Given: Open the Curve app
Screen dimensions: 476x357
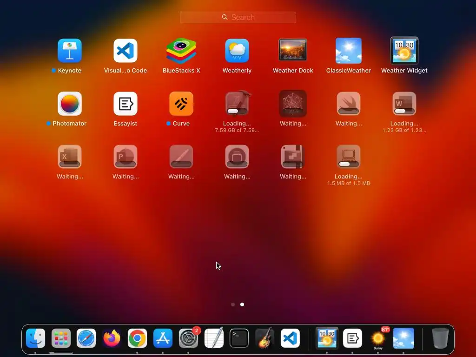Looking at the screenshot, I should [x=181, y=104].
